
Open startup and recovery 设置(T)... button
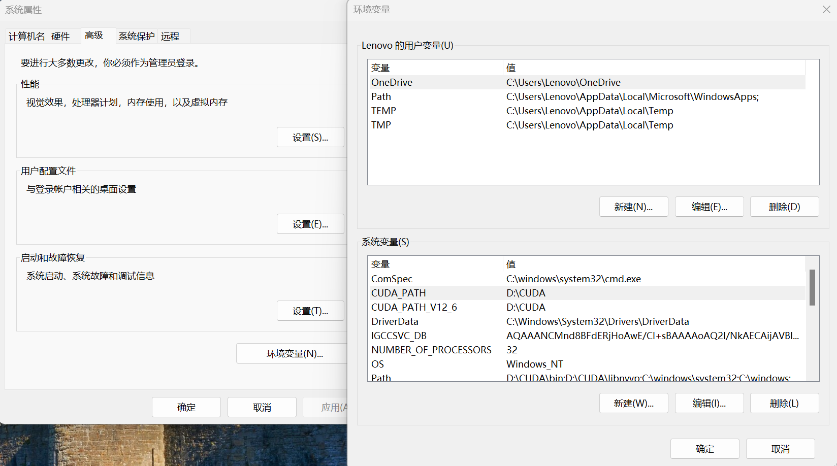[x=310, y=311]
